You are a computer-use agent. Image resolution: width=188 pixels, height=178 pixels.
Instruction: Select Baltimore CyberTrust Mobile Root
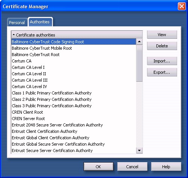tap(74, 48)
